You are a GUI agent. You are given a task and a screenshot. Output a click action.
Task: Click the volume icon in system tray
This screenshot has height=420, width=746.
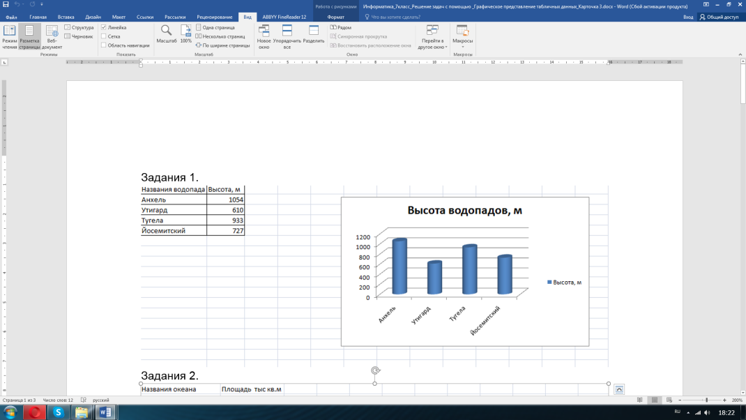pos(707,412)
